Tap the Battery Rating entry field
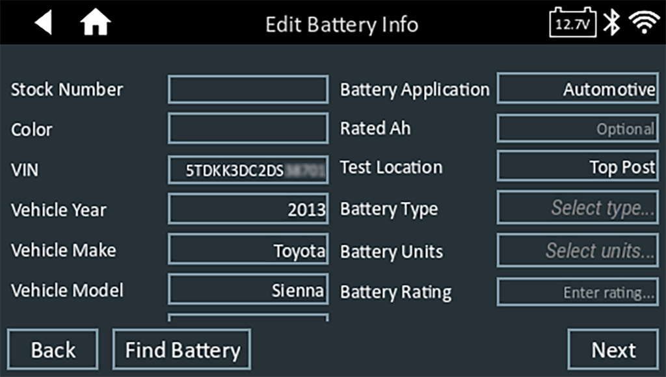 point(578,292)
